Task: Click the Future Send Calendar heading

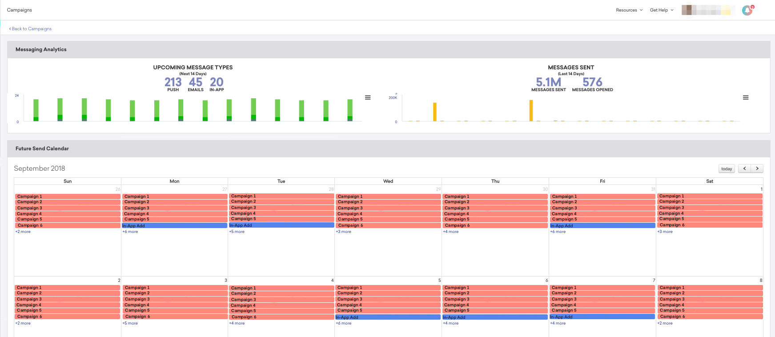Action: click(x=42, y=148)
